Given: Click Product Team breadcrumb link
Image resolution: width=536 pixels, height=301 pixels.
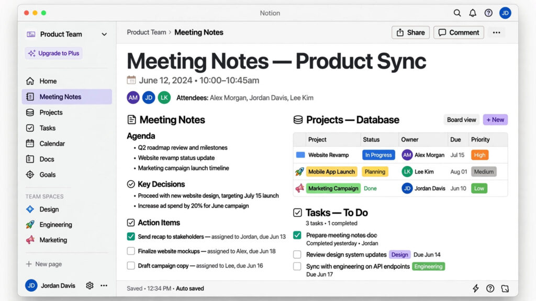Looking at the screenshot, I should tap(147, 32).
